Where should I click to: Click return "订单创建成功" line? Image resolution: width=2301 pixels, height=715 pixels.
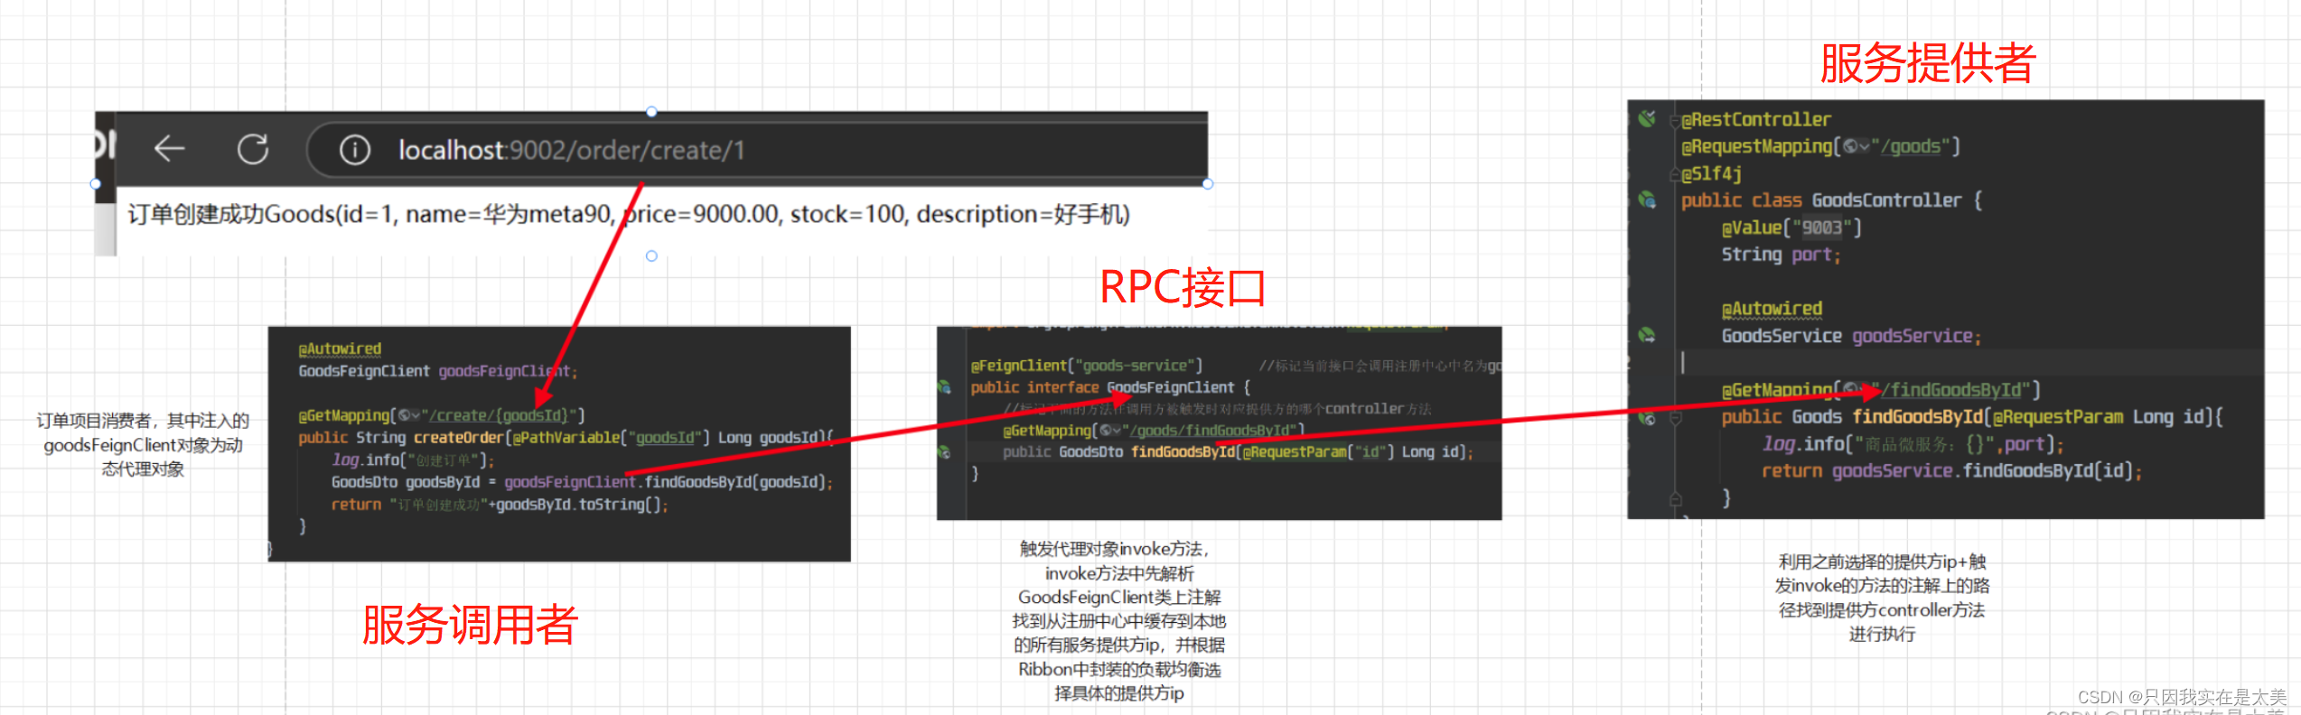(x=500, y=505)
